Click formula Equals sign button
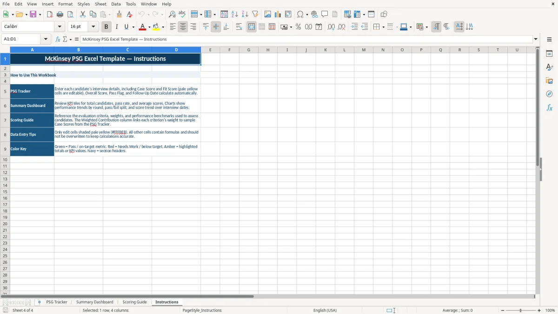Screen dimensions: 558x314 (77, 39)
